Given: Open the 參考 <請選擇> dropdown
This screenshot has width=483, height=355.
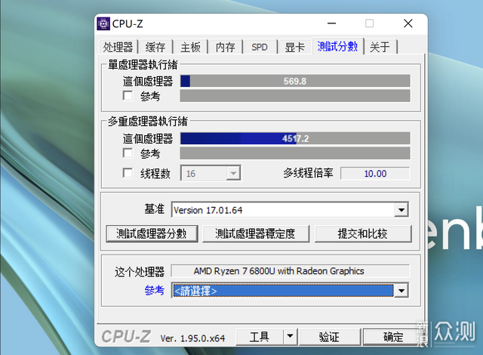Looking at the screenshot, I should tap(290, 291).
